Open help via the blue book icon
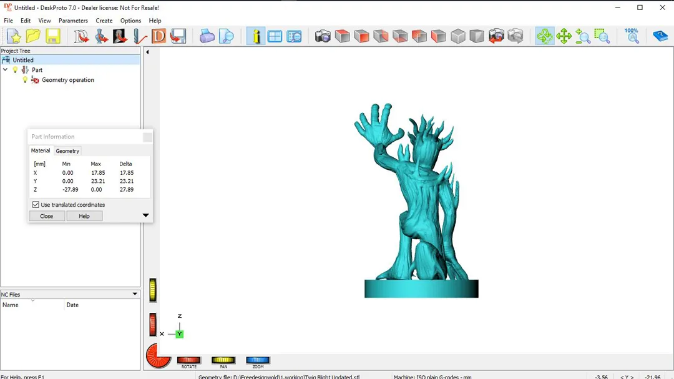The width and height of the screenshot is (674, 379). click(660, 36)
